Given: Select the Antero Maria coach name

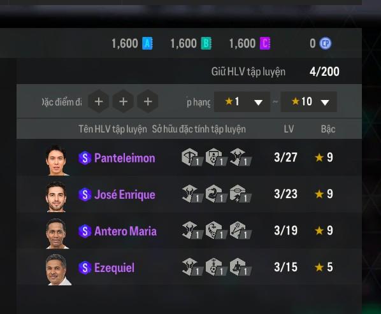Looking at the screenshot, I should [126, 231].
